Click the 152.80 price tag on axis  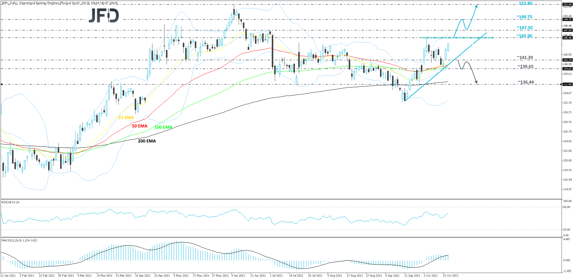click(x=567, y=5)
